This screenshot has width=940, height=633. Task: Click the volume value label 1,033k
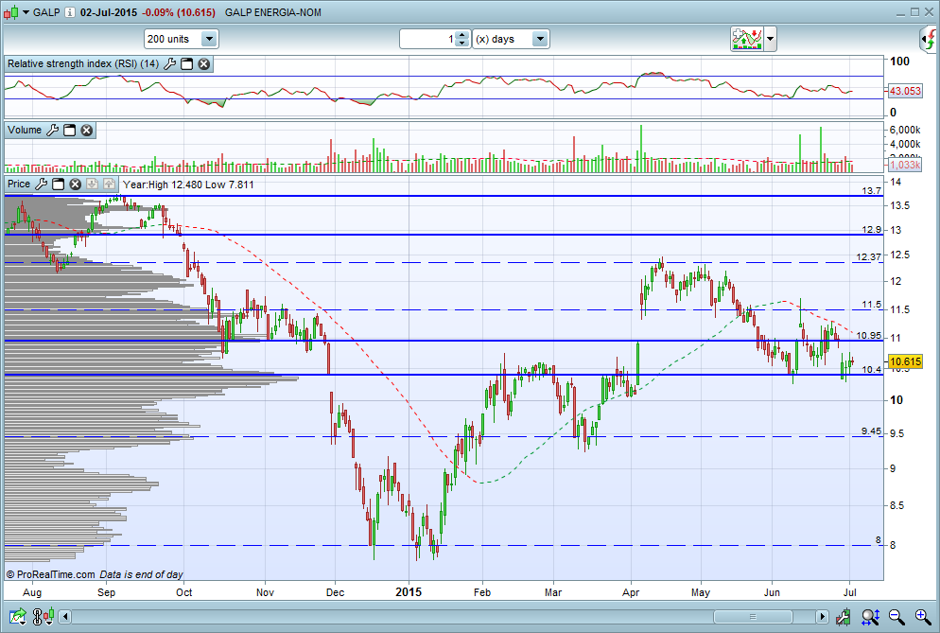coord(905,165)
